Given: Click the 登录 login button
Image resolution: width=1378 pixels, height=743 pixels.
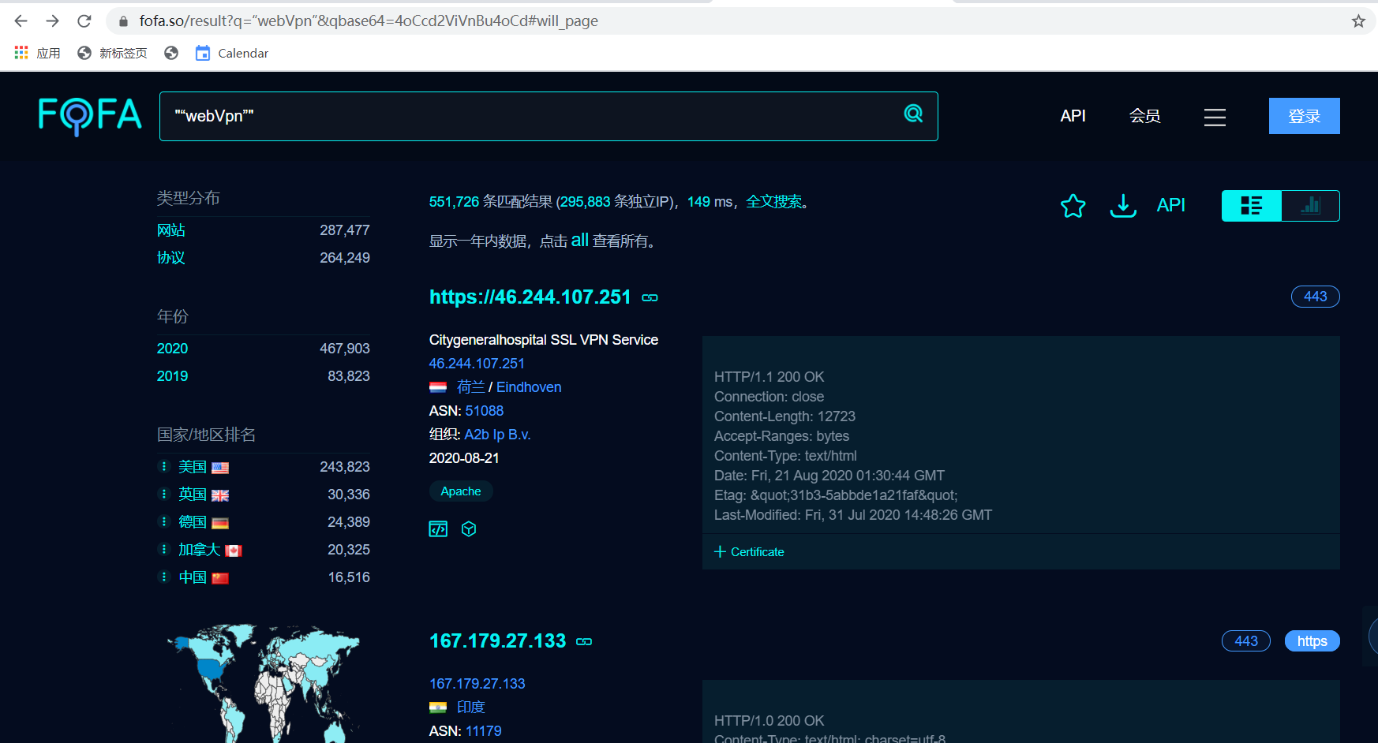Looking at the screenshot, I should (x=1304, y=116).
